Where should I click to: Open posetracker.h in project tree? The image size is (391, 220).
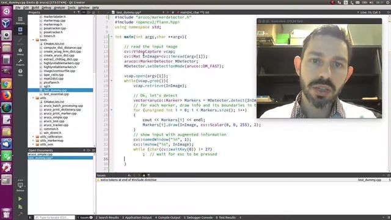coord(53,32)
